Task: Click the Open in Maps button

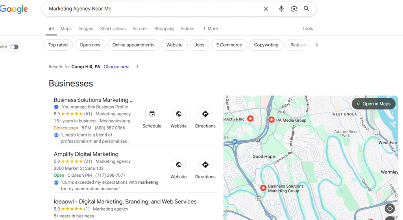Action: [x=373, y=104]
